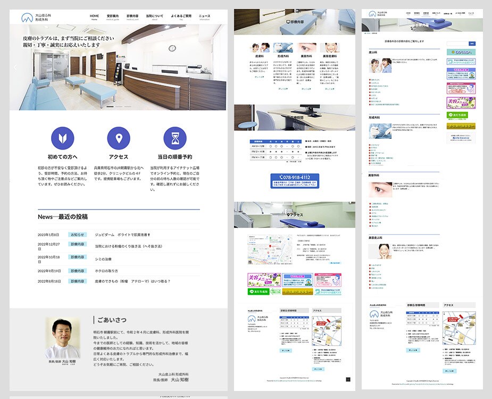Click the gold banner in the right sidebar
The width and height of the screenshot is (492, 399).
point(461,126)
